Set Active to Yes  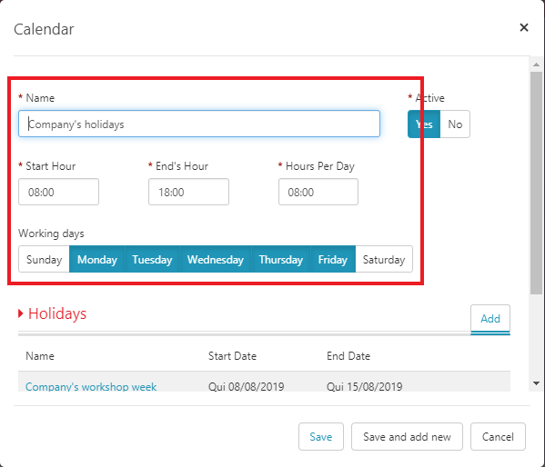[424, 124]
